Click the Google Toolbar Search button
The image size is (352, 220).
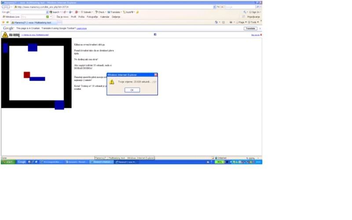pos(55,12)
